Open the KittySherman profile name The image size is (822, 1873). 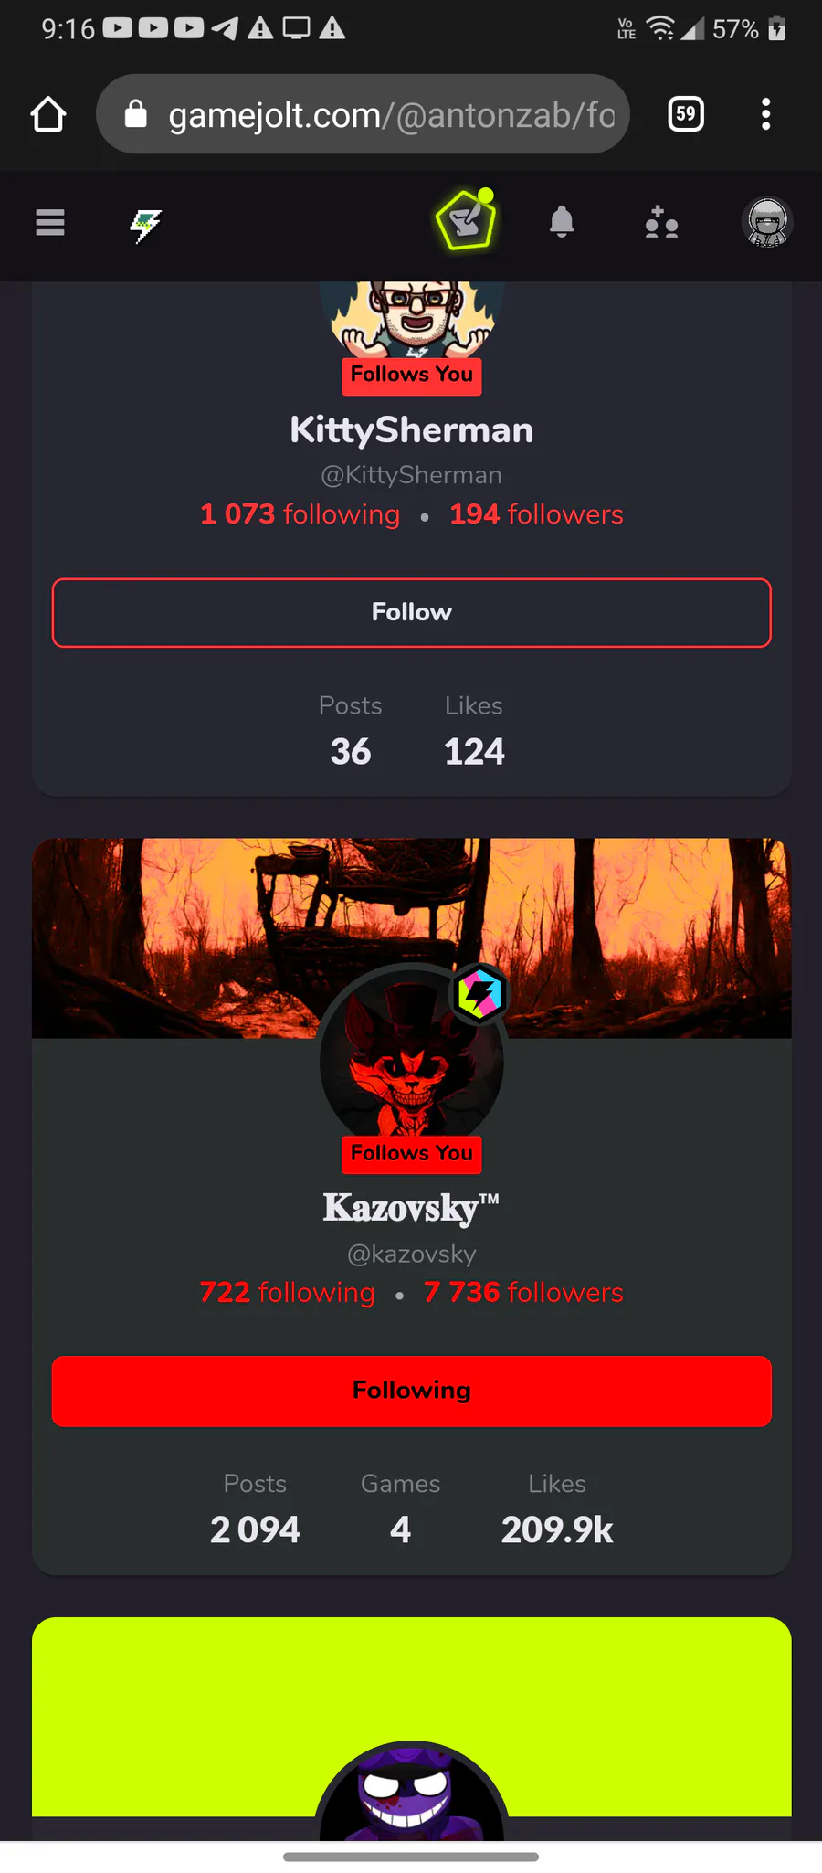(412, 430)
